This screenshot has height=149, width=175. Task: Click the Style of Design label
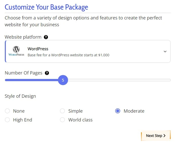tap(20, 96)
